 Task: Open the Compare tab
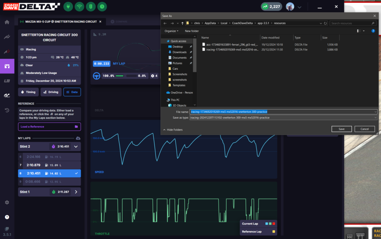pos(119,22)
